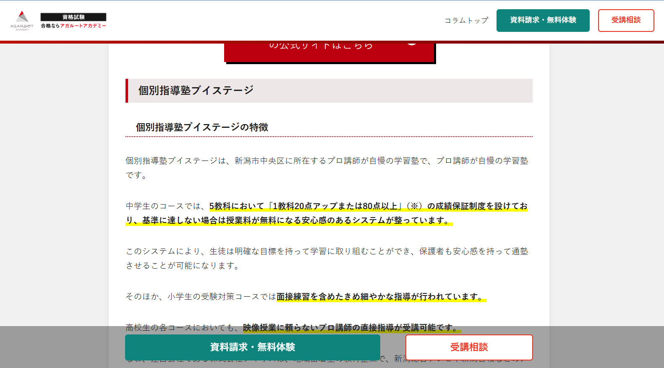Click the 個別指導塾ブイステージ section heading

[196, 91]
